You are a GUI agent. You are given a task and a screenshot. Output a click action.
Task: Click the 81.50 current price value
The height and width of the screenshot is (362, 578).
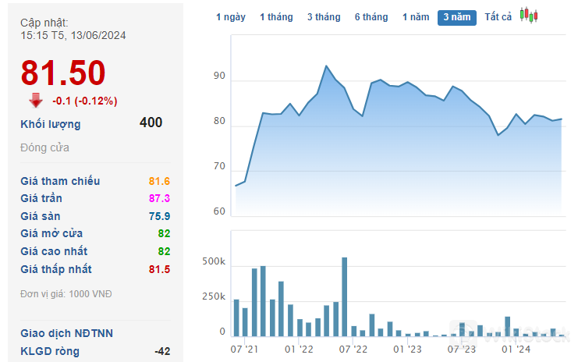(63, 73)
